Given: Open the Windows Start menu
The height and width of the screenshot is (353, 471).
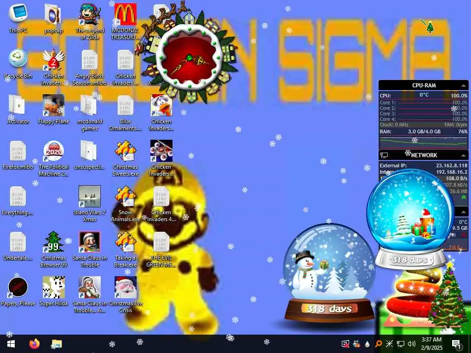Looking at the screenshot, I should tap(11, 344).
